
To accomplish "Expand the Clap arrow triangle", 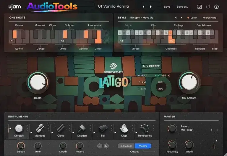I will [x=115, y=132].
